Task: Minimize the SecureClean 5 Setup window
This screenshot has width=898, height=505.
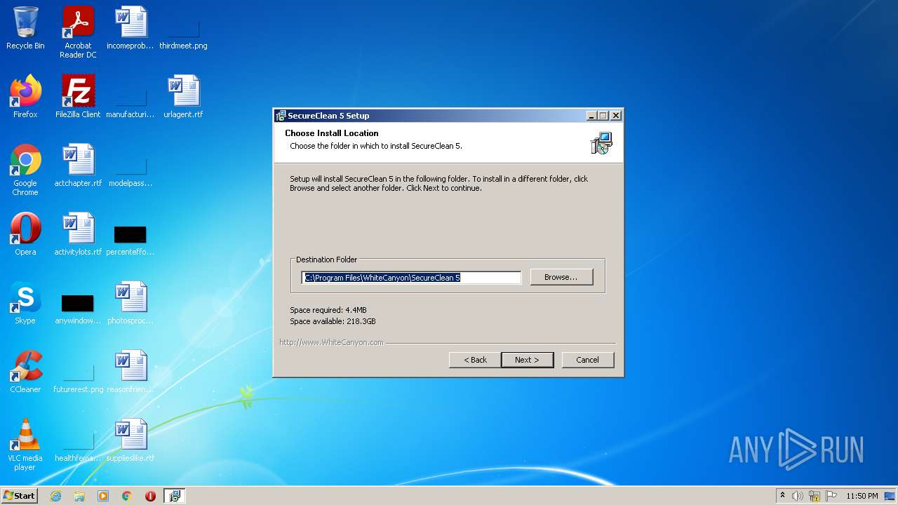Action: [591, 116]
